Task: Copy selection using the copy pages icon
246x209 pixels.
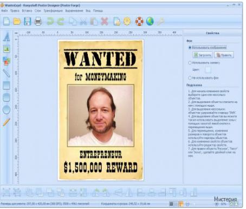Action: pyautogui.click(x=73, y=21)
